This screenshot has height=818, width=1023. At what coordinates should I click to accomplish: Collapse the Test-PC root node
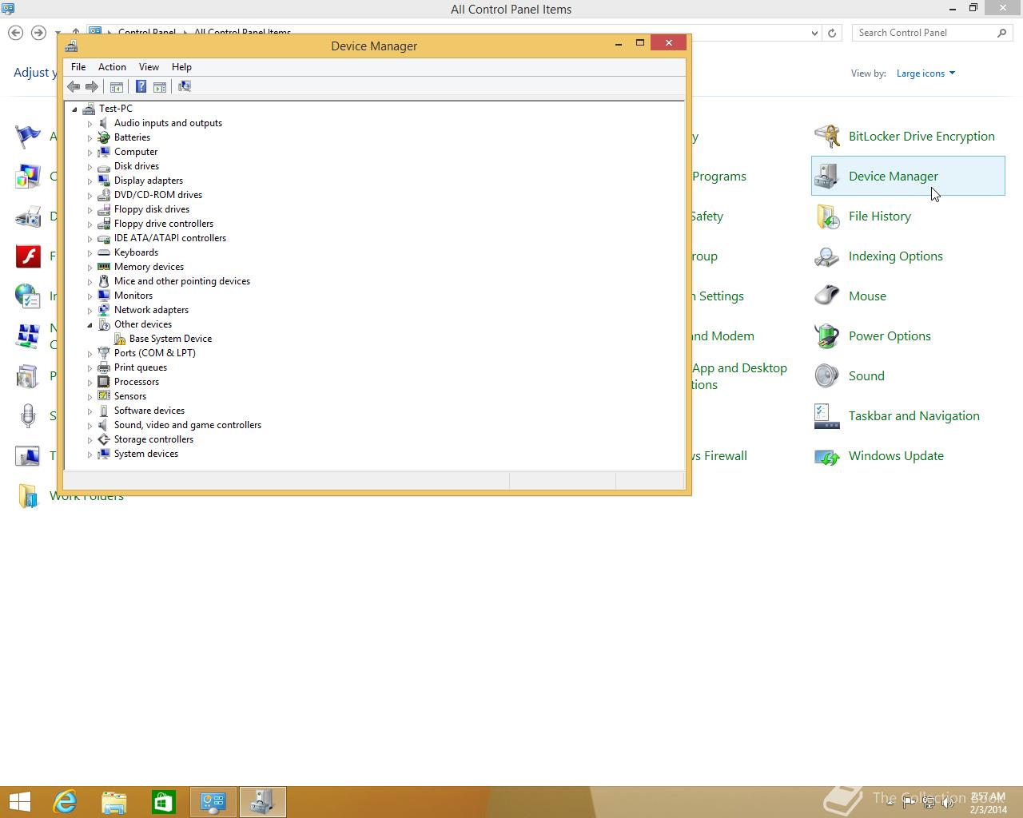click(x=74, y=109)
